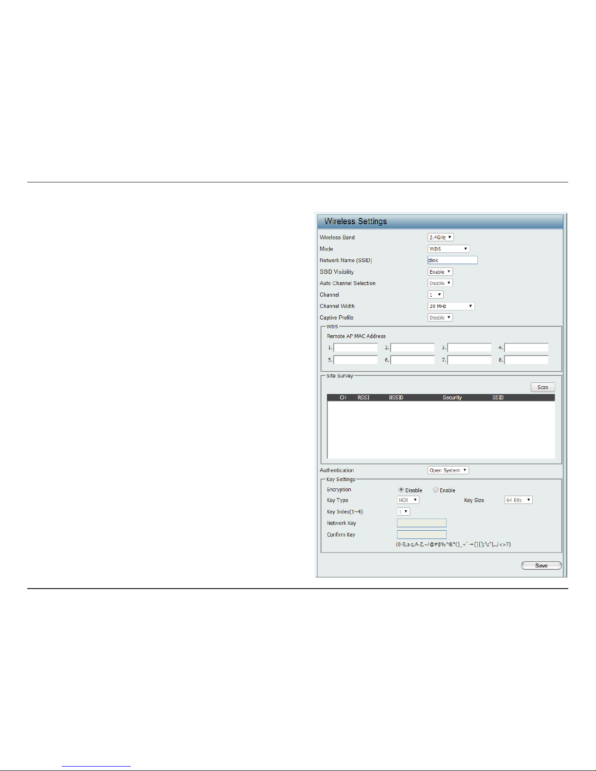
Task: Select the Encryption Disable radio button
Action: (401, 490)
